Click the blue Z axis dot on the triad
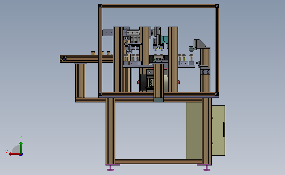Image resolution: width=285 pixels, height=175 pixels. click(x=21, y=155)
